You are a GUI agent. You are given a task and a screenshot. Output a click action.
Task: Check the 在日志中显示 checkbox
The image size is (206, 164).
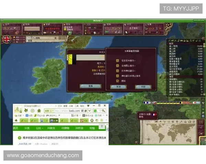coord(117,60)
